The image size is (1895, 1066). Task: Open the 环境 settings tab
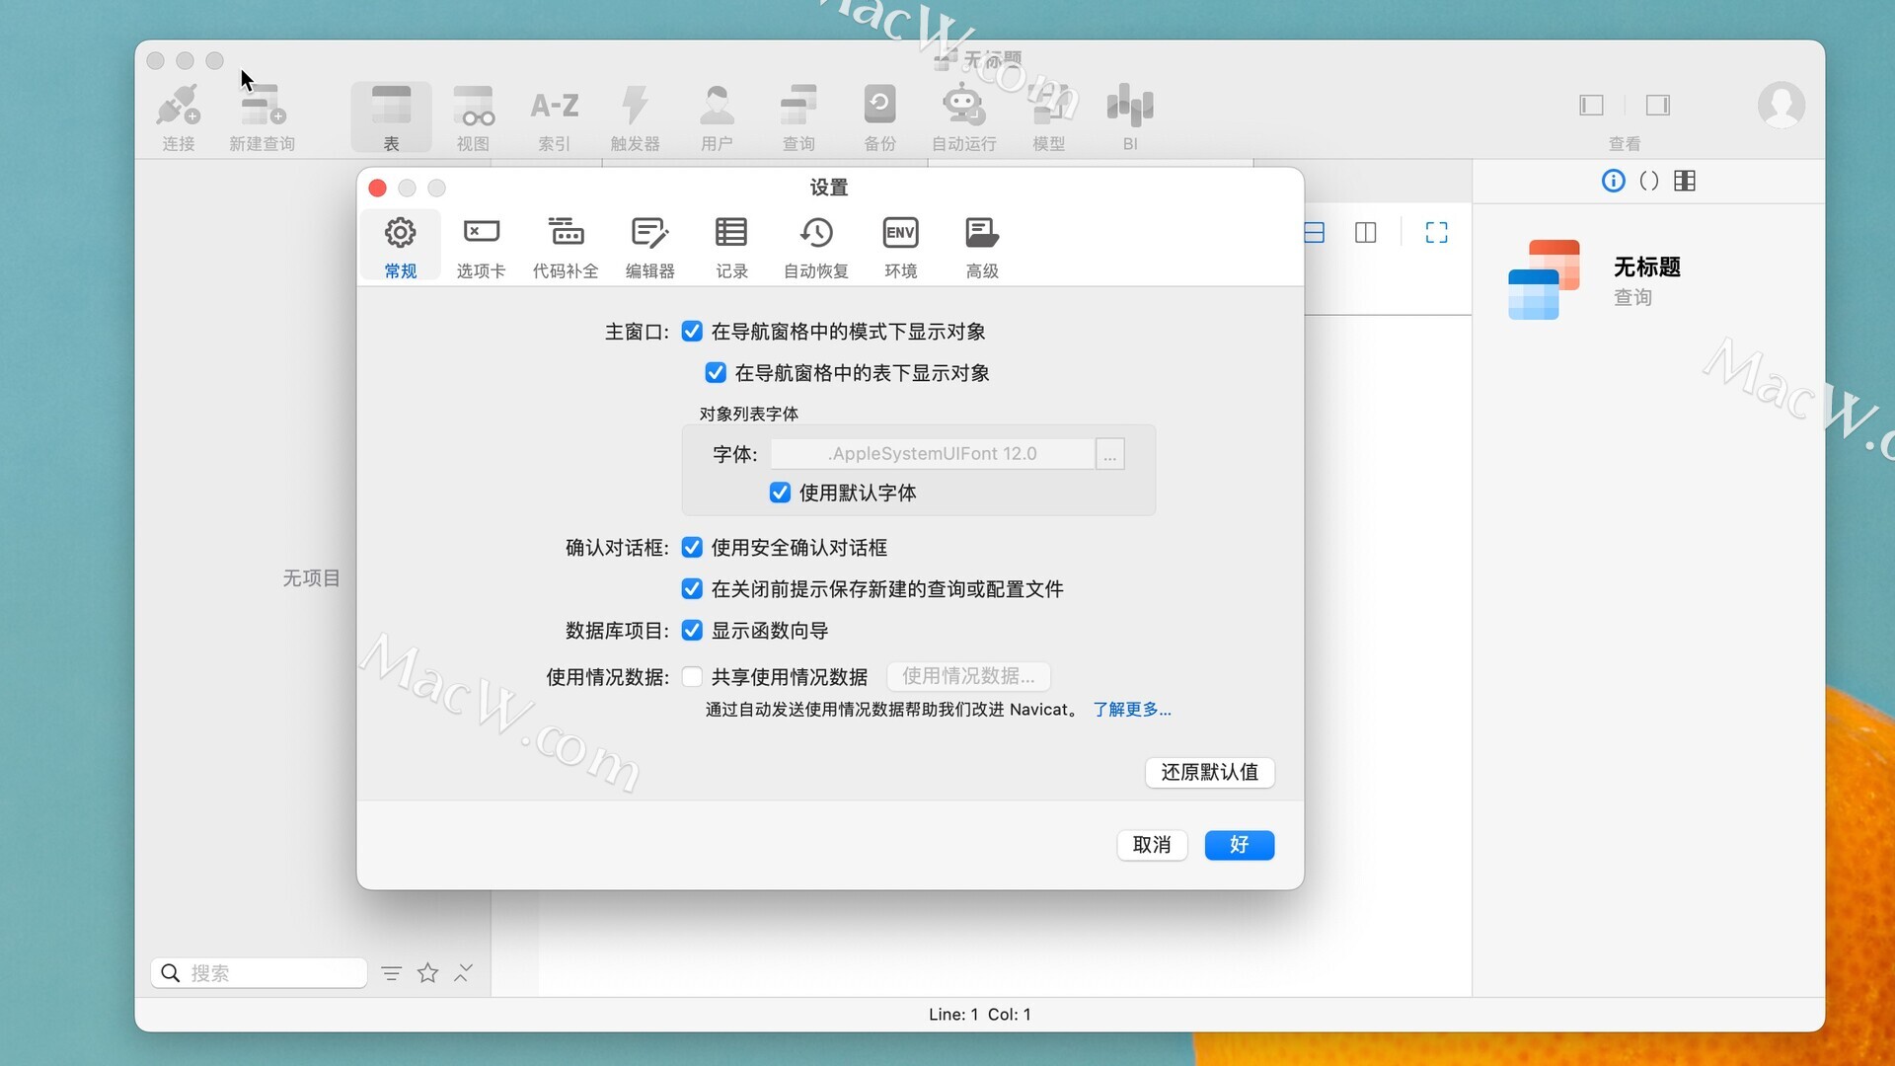(x=900, y=246)
